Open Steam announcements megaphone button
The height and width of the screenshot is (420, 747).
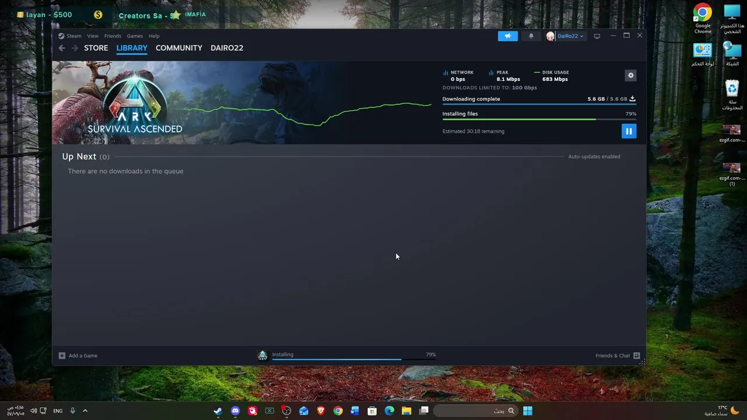coord(508,36)
